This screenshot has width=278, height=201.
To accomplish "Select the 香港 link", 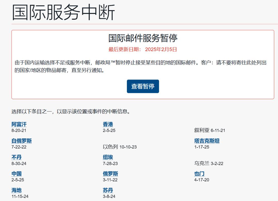I will pos(108,125).
